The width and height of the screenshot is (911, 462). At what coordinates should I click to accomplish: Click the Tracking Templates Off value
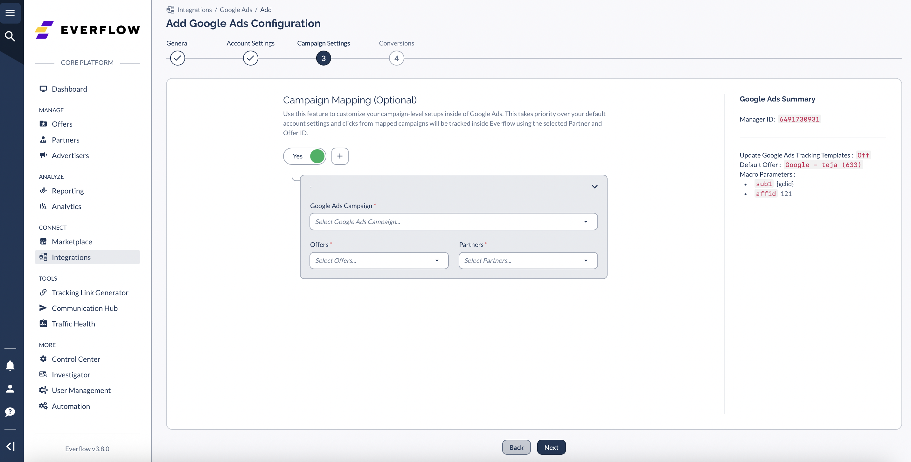pyautogui.click(x=863, y=155)
